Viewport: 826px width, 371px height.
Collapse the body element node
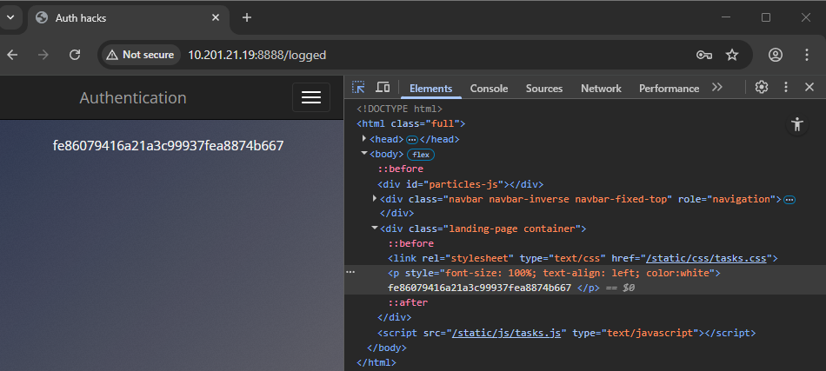[364, 154]
